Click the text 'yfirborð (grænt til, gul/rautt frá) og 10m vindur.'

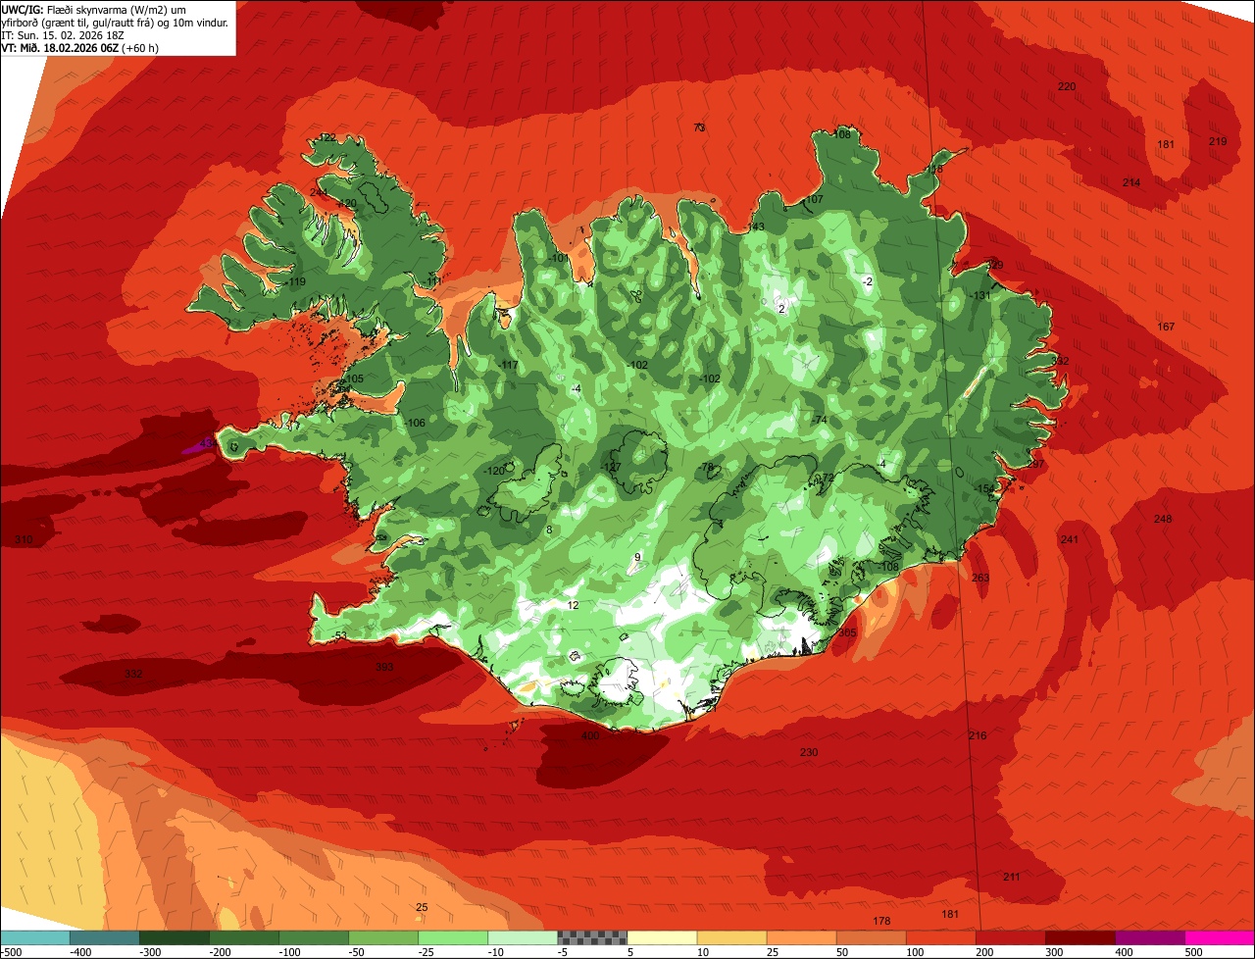pyautogui.click(x=116, y=22)
